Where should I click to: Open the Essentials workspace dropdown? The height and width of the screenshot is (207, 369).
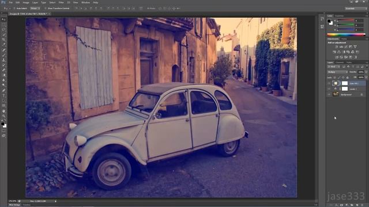pyautogui.click(x=356, y=9)
